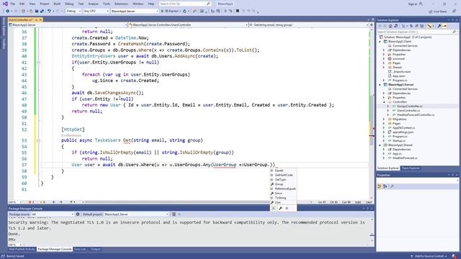Collapse the Get method outline at line 53
This screenshot has height=259, width=461.
[38, 140]
